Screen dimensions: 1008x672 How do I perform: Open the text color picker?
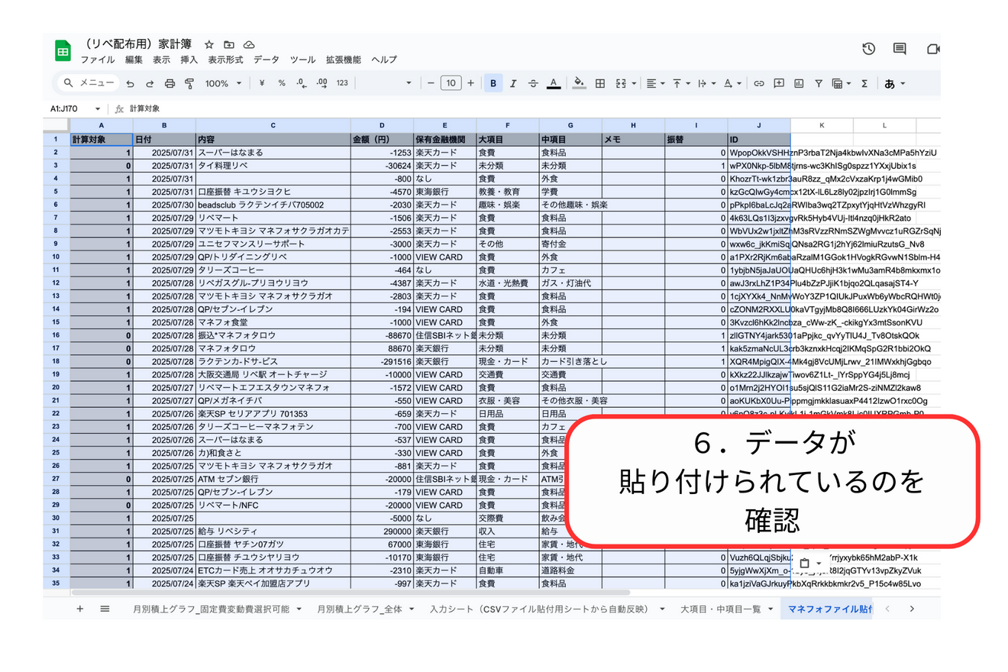coord(554,83)
